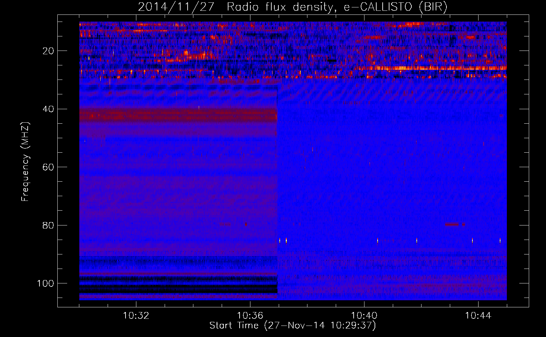Image resolution: width=546 pixels, height=337 pixels.
Task: Click the "100" frequency tick label
Action: pos(46,283)
